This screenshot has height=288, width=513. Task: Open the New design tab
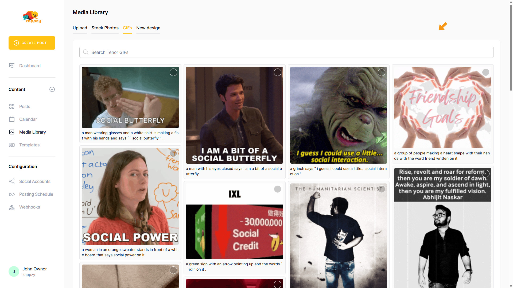click(x=148, y=28)
